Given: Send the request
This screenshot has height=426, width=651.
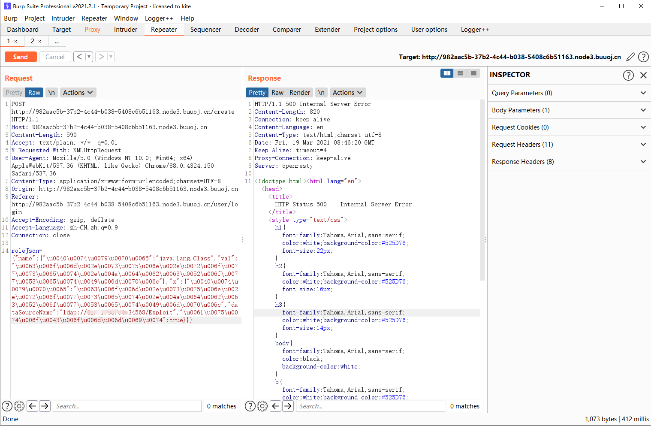Looking at the screenshot, I should (x=21, y=57).
